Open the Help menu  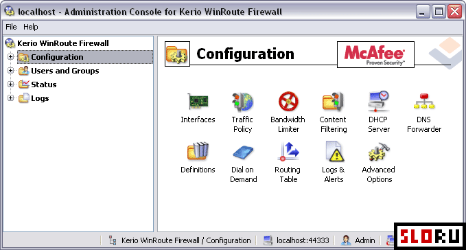[31, 27]
